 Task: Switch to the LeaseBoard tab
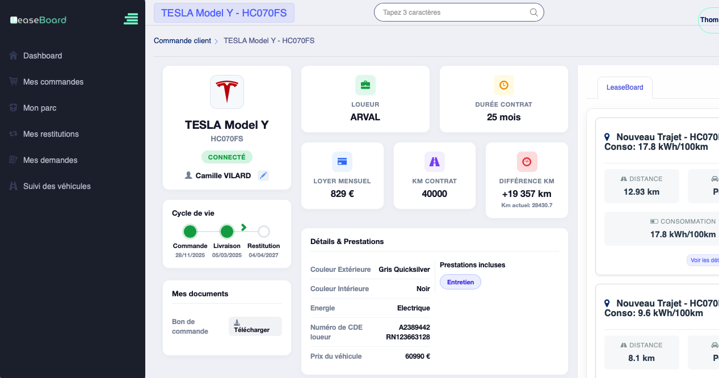(x=625, y=87)
